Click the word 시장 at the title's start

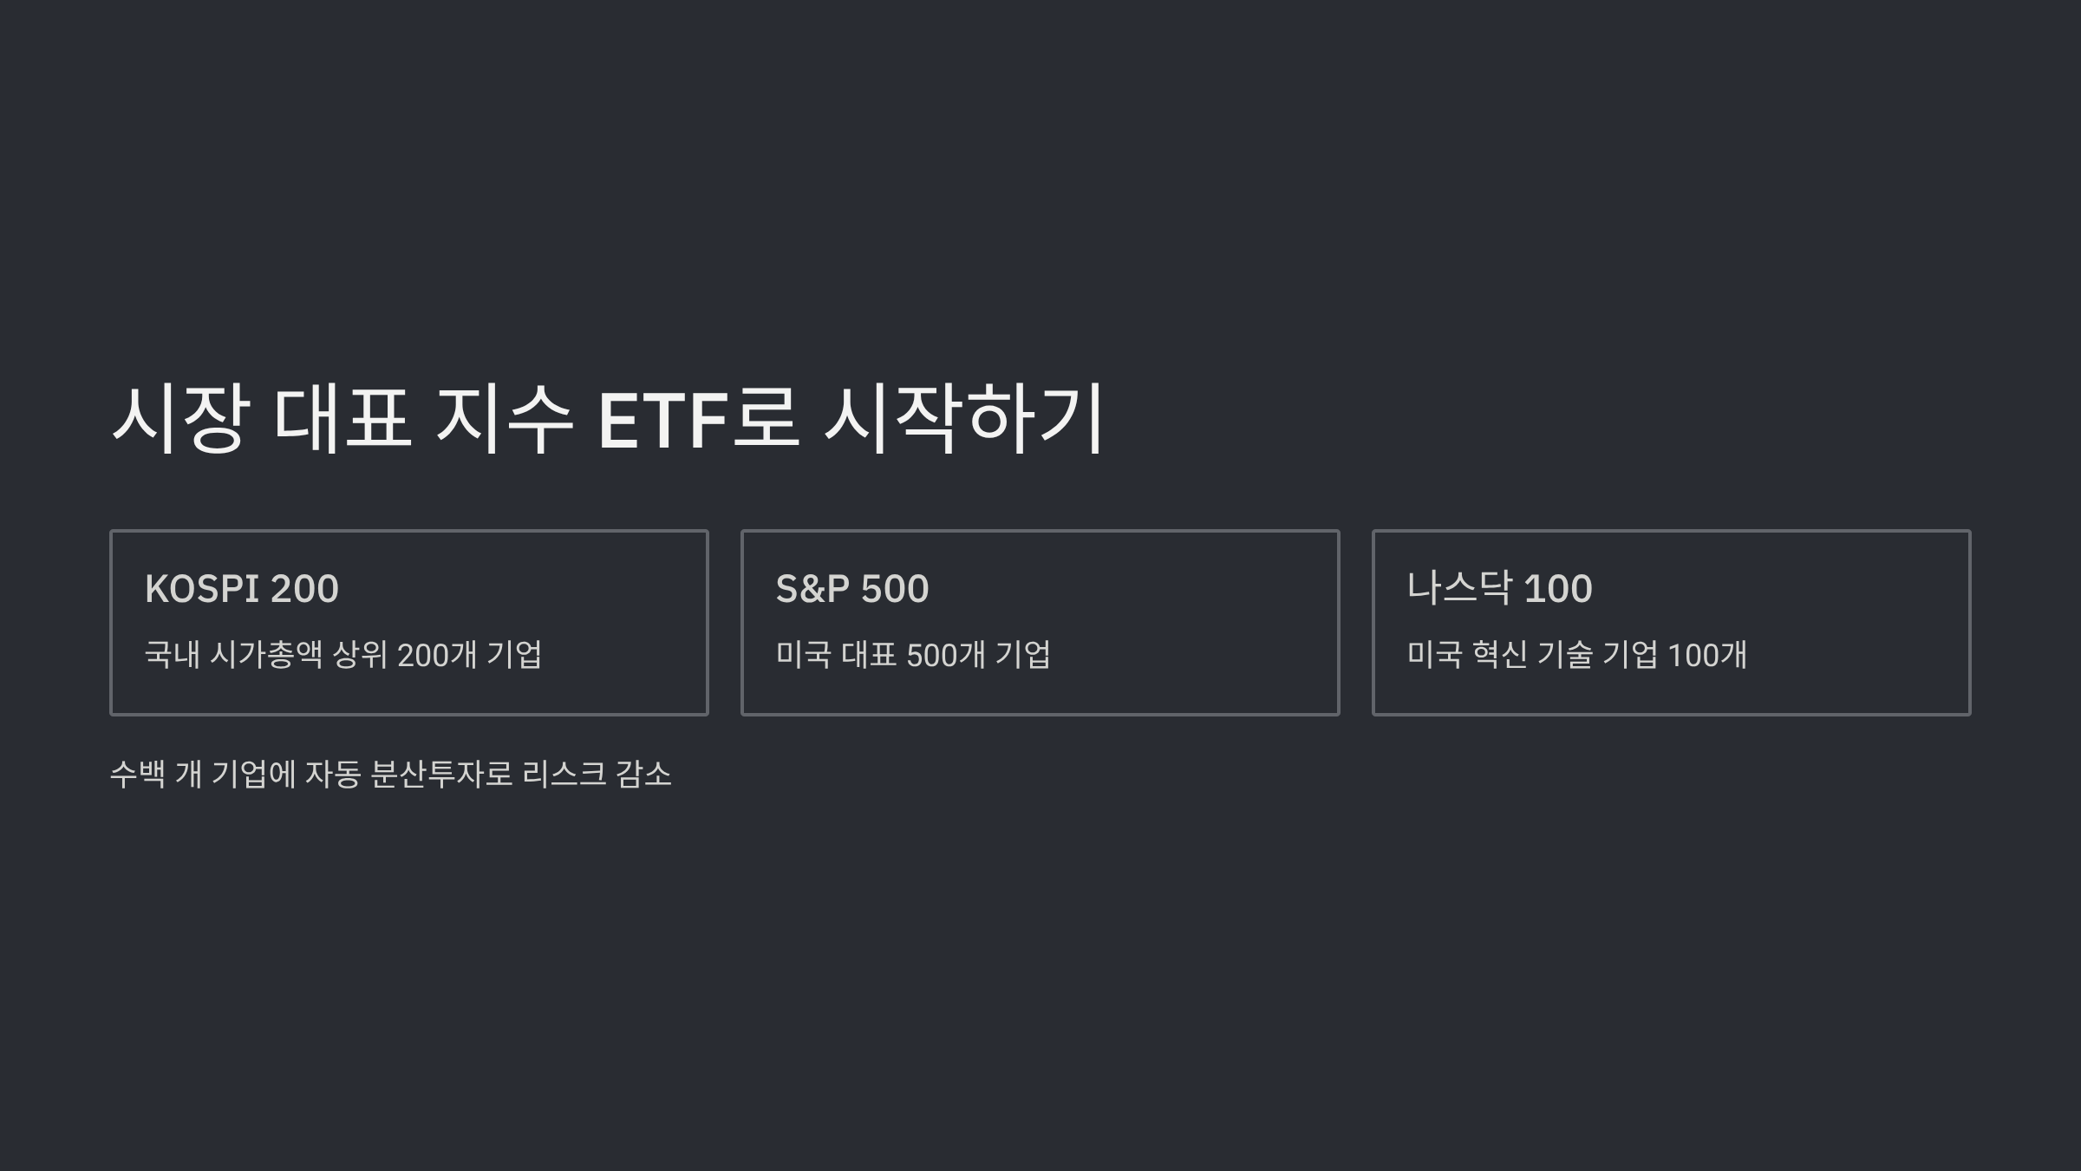180,419
